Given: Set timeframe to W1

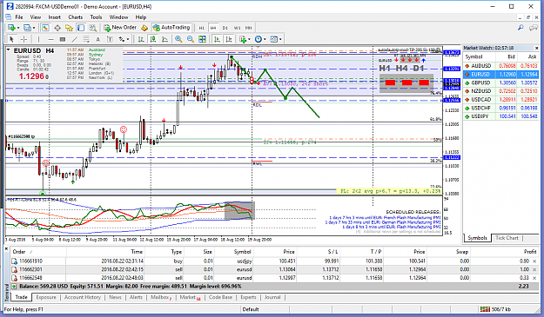Looking at the screenshot, I should (x=237, y=28).
